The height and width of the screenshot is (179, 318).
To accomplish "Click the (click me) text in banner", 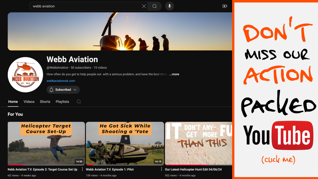I will point(278,160).
